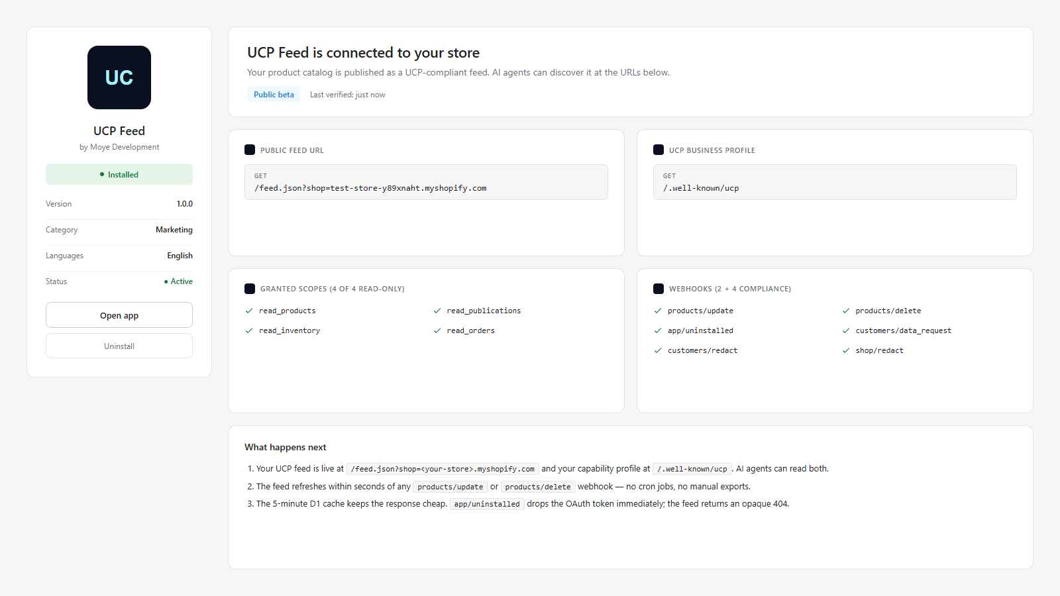Viewport: 1060px width, 596px height.
Task: Click the app/uninstalled code snippet in step three
Action: click(487, 504)
